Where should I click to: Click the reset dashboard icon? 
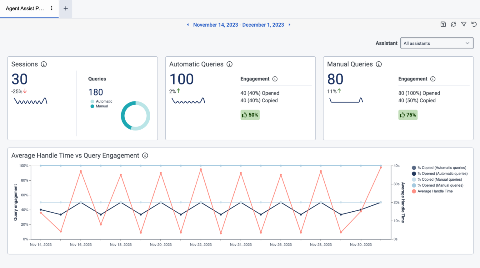coord(474,24)
